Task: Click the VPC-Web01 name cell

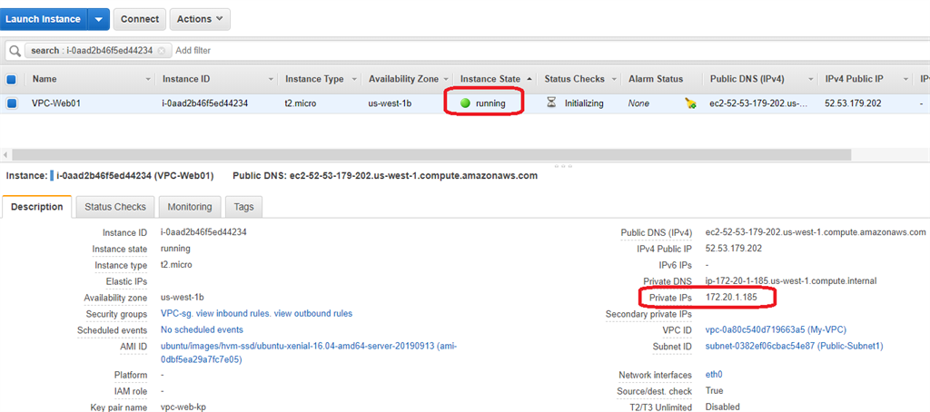Action: click(55, 103)
